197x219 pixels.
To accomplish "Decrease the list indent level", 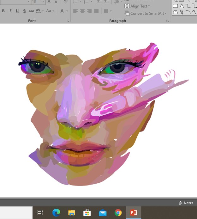I will pos(100,2).
